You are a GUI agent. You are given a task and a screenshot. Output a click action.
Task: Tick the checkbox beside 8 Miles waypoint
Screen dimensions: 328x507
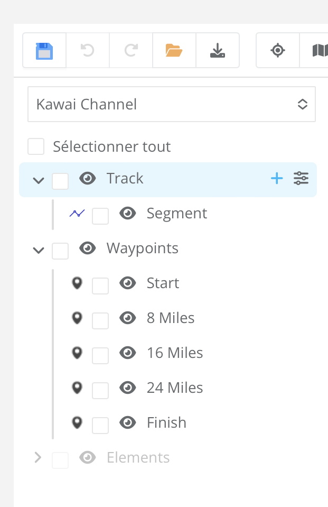click(100, 321)
